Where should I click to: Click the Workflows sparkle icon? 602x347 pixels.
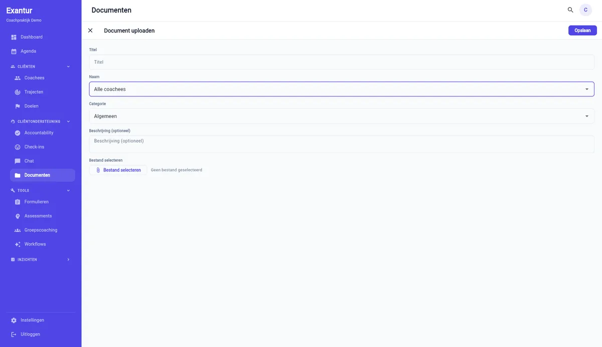(x=18, y=244)
